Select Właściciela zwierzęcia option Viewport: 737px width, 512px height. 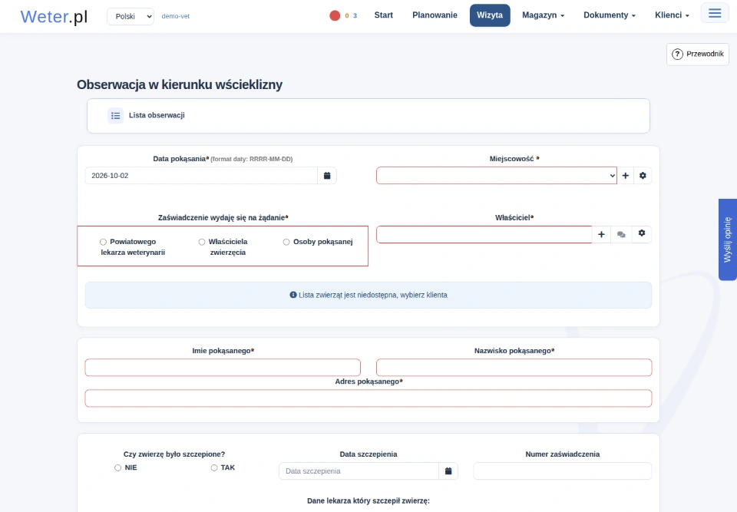tap(202, 242)
